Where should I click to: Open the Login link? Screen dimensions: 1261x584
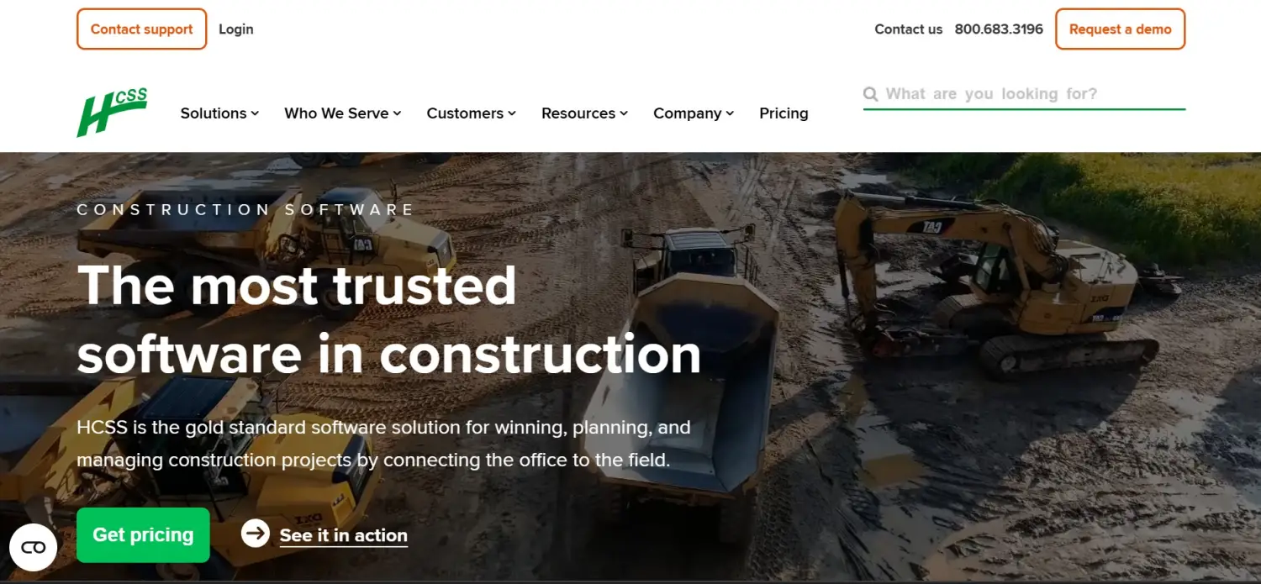coord(236,29)
